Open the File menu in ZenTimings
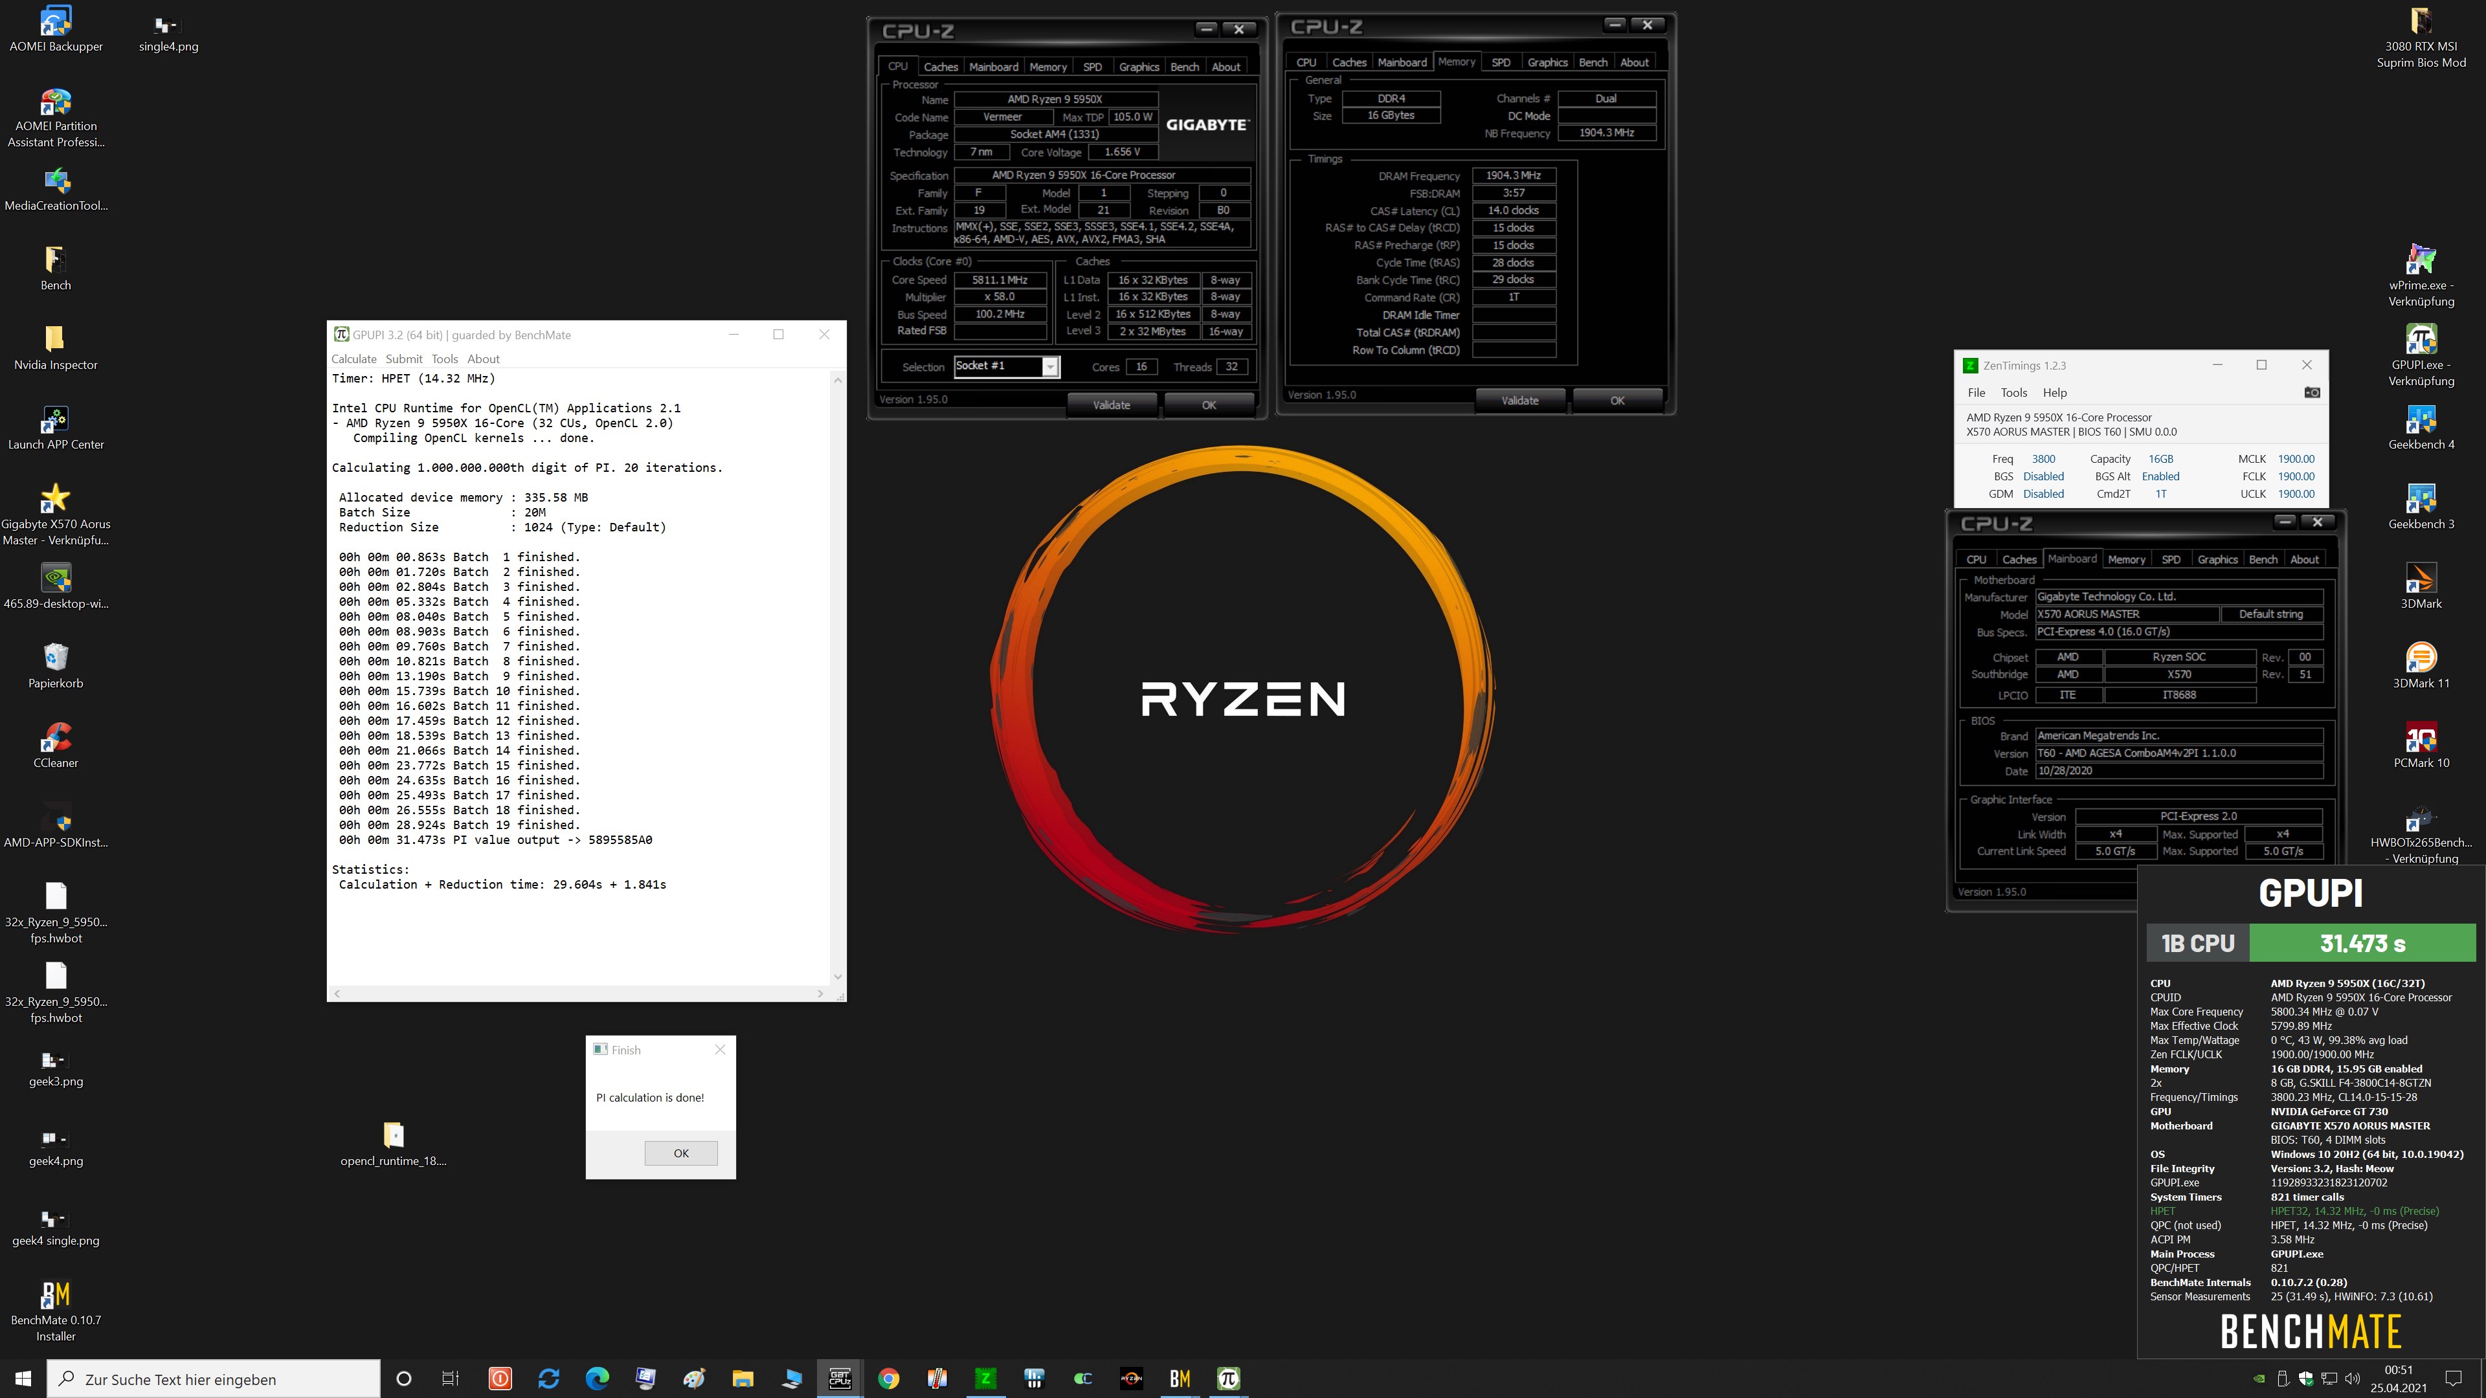 (1976, 393)
